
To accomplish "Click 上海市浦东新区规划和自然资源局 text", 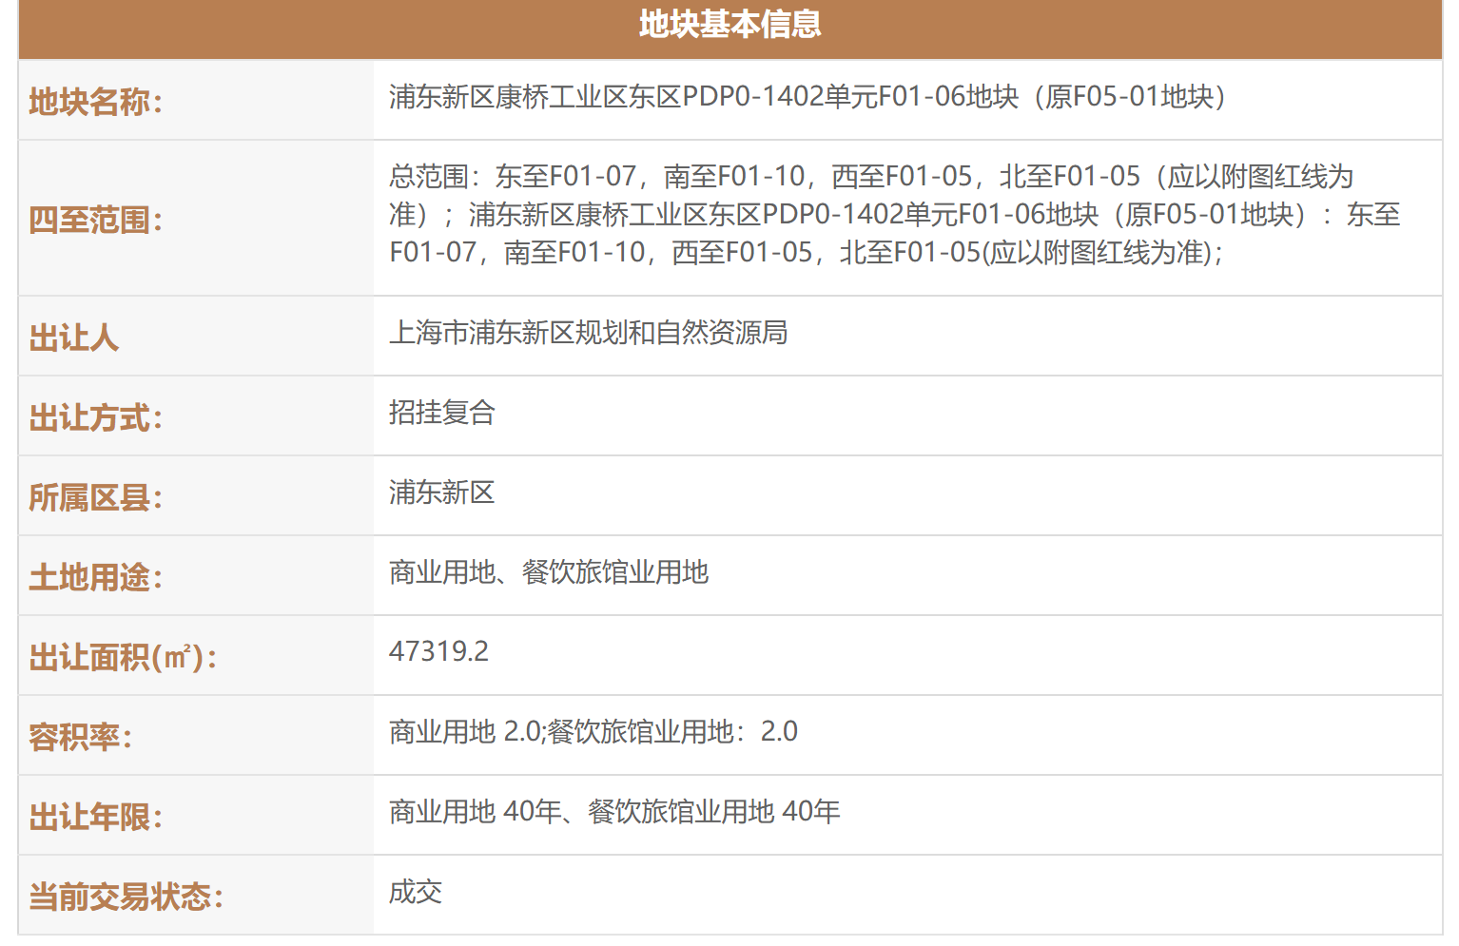I will [x=588, y=333].
